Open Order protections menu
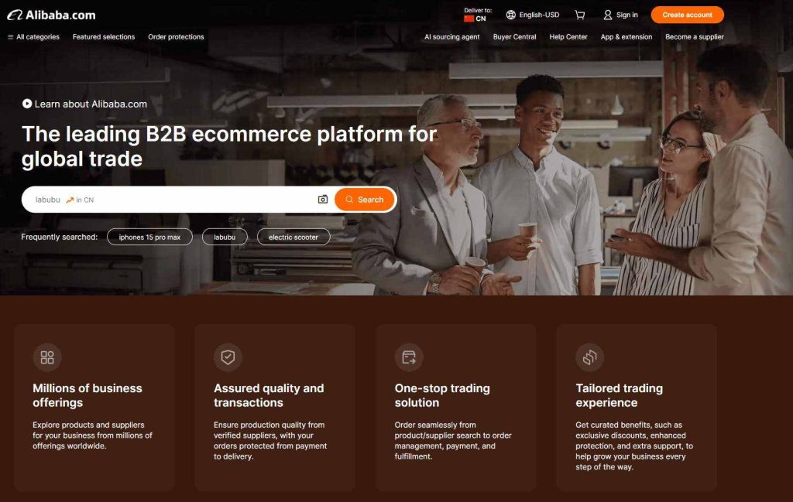The height and width of the screenshot is (502, 793). pyautogui.click(x=176, y=37)
